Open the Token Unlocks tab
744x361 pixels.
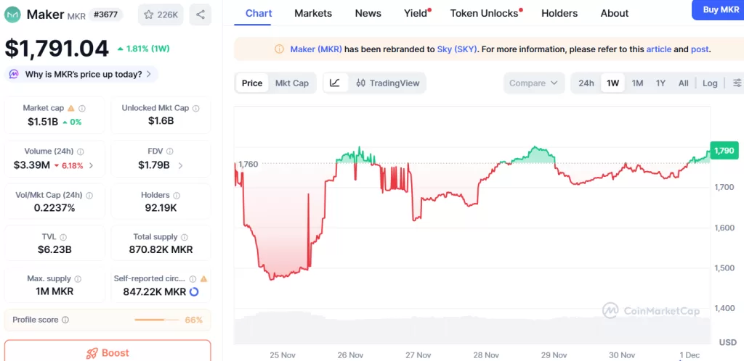(x=485, y=13)
